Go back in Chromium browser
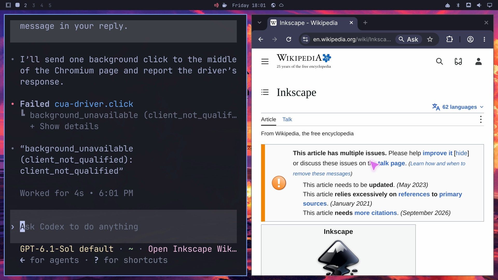The height and width of the screenshot is (280, 498). click(261, 39)
